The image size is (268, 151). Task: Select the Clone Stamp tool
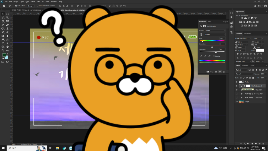[x=7, y=29]
